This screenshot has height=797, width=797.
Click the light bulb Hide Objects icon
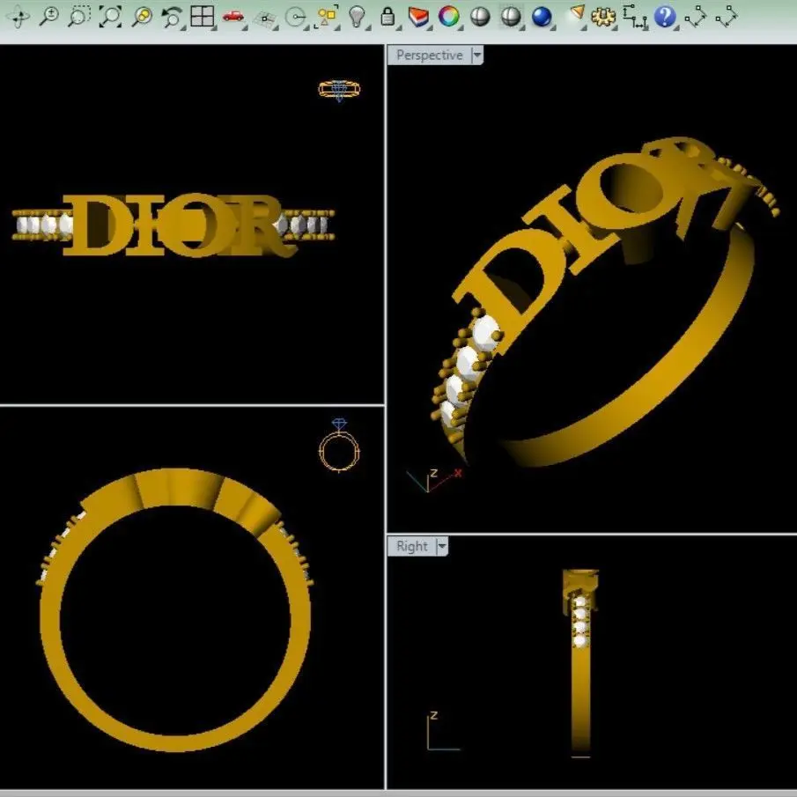[x=358, y=17]
